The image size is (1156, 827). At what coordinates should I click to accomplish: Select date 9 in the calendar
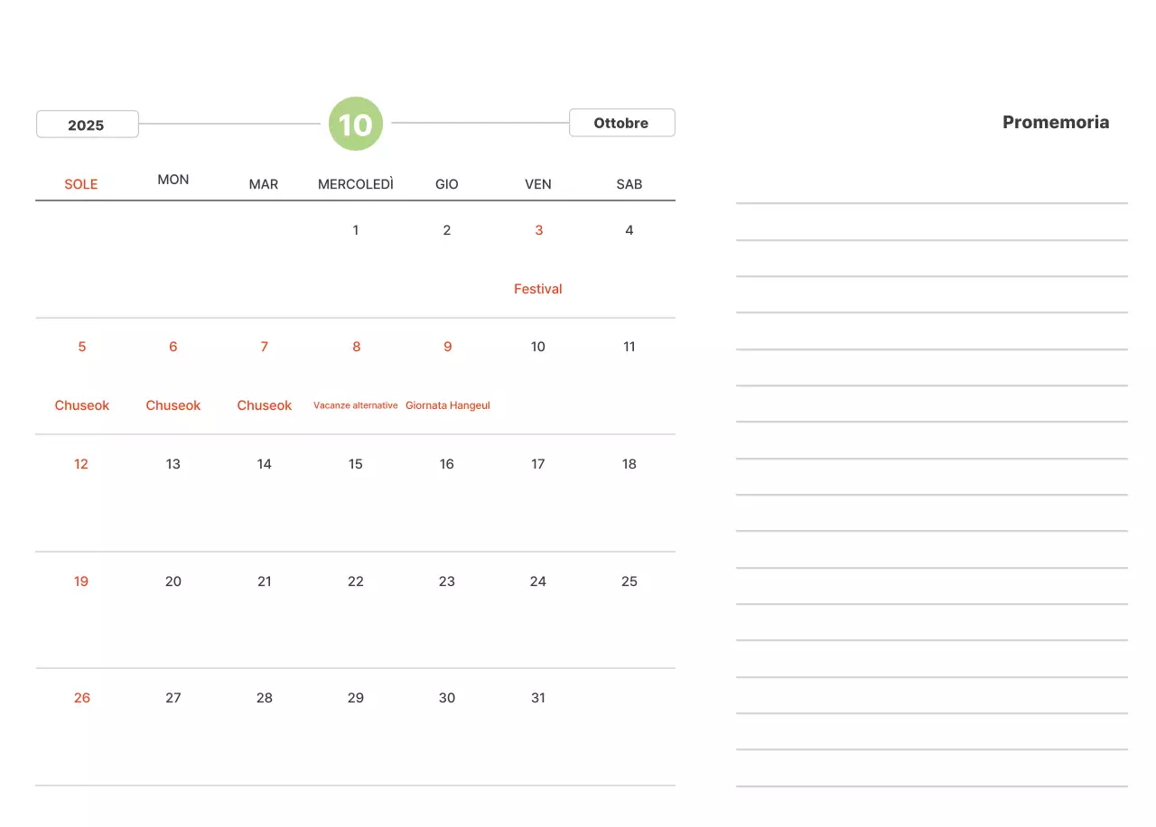[447, 347]
